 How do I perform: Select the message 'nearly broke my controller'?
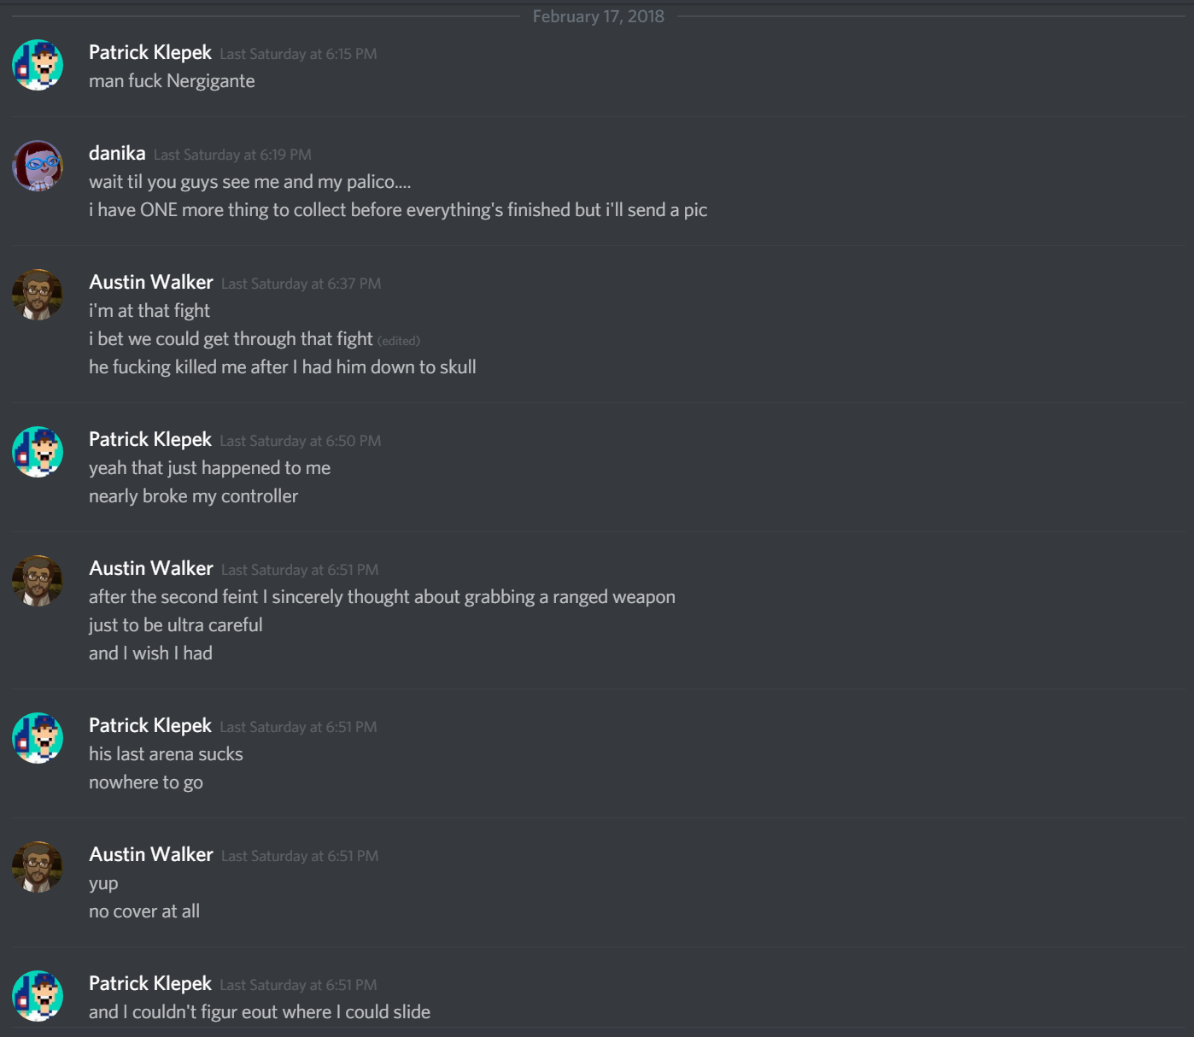[x=193, y=496]
